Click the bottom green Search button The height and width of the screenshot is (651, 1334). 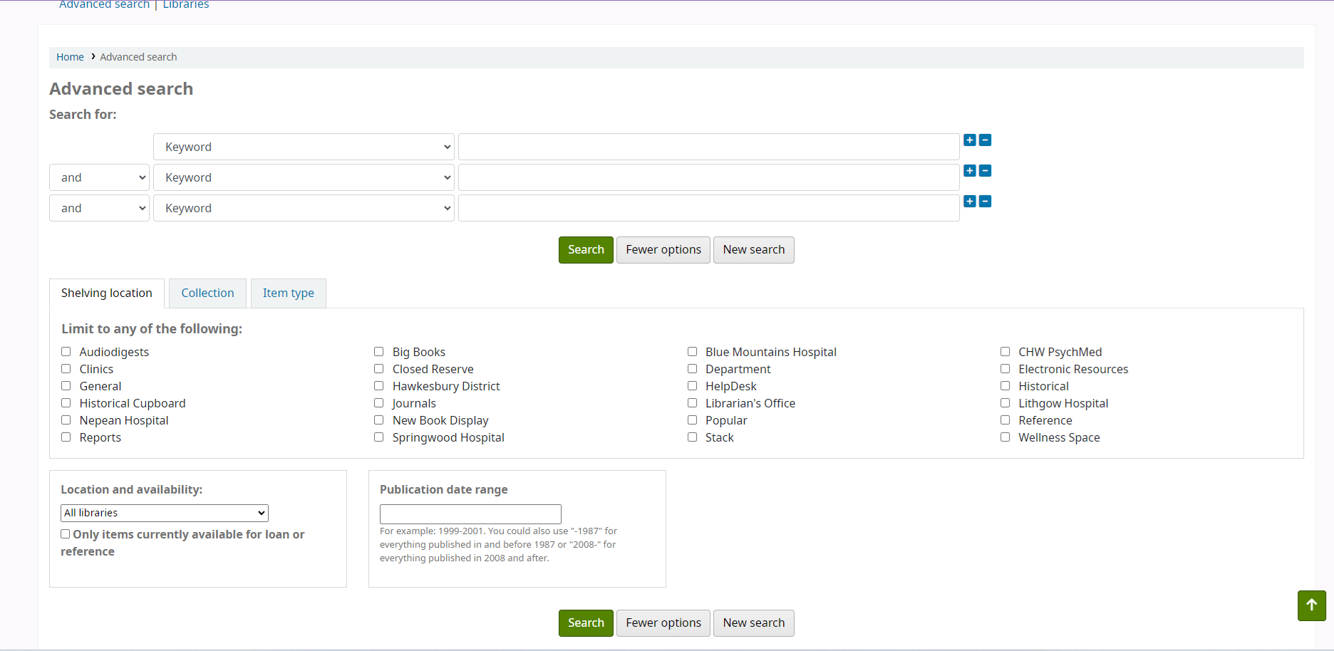click(586, 623)
